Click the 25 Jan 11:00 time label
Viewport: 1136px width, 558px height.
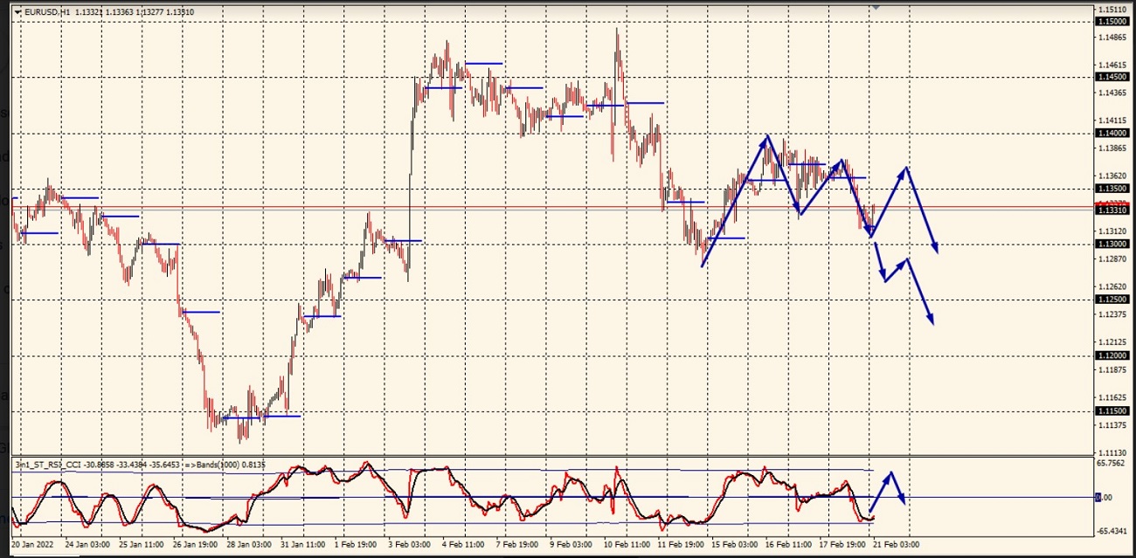tap(140, 544)
